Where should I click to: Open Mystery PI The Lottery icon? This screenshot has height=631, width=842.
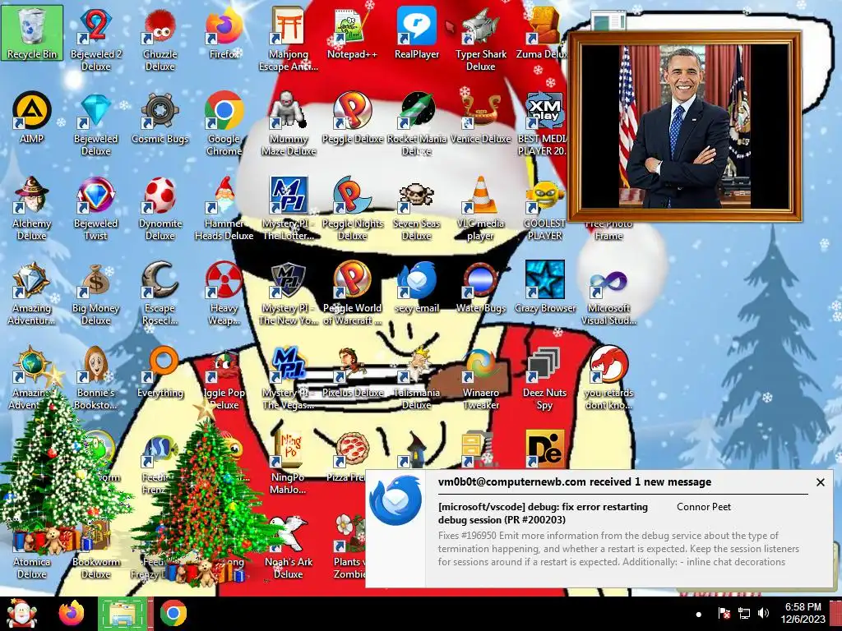(x=289, y=208)
